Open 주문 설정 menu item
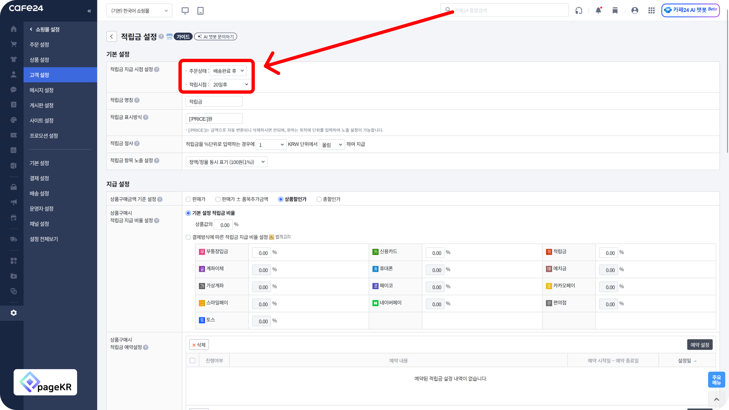 [39, 45]
